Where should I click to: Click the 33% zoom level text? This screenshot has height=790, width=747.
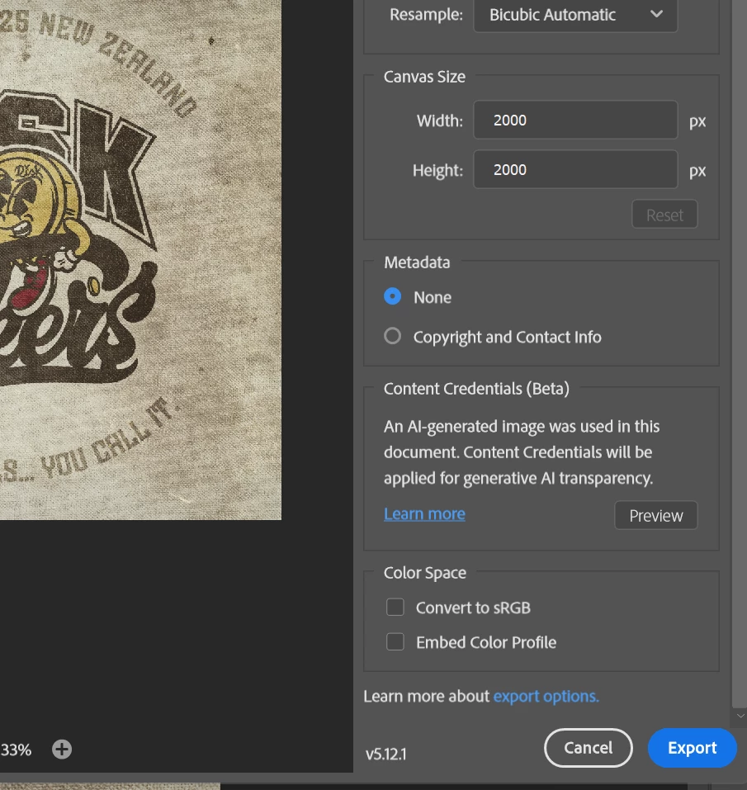[17, 750]
